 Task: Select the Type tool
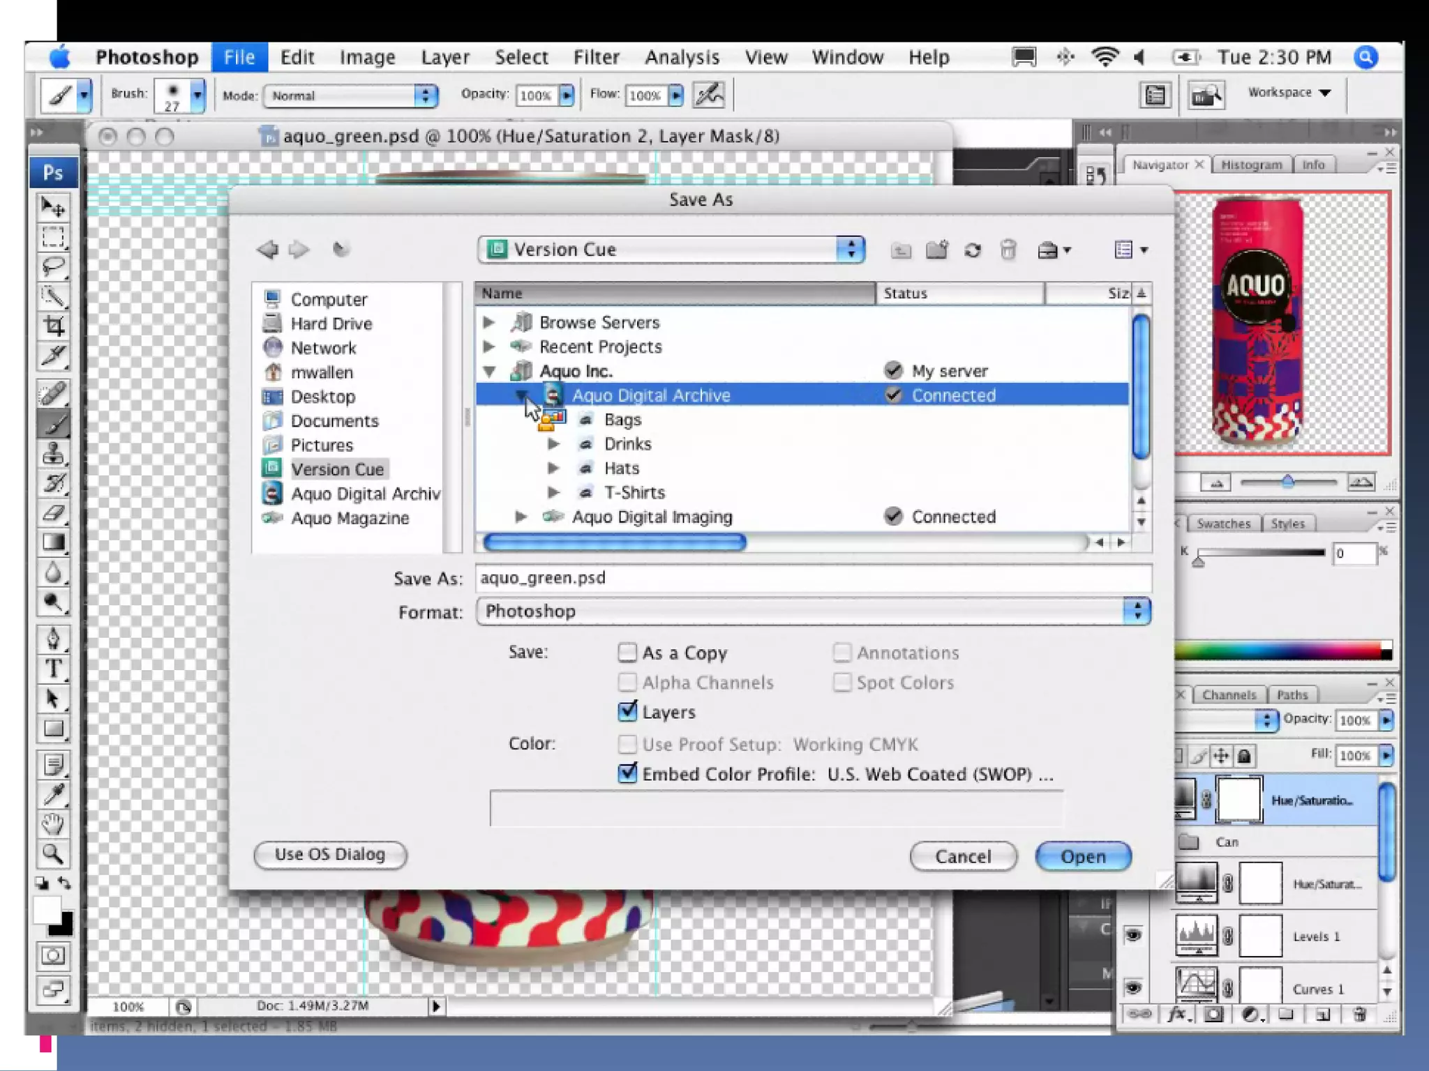point(53,669)
